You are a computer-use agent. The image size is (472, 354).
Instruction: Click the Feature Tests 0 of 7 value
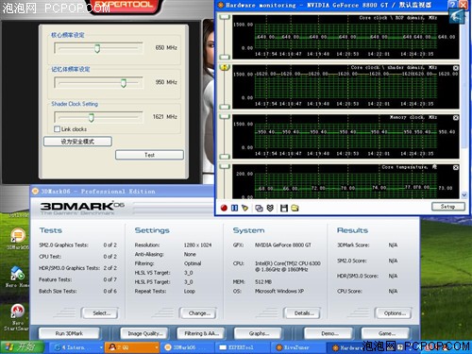110,279
